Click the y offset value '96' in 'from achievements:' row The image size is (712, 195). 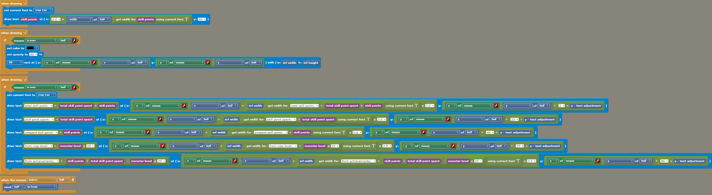click(x=663, y=161)
